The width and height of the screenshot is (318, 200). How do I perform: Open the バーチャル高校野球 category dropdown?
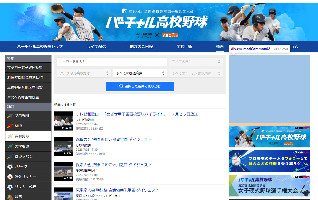[84, 73]
